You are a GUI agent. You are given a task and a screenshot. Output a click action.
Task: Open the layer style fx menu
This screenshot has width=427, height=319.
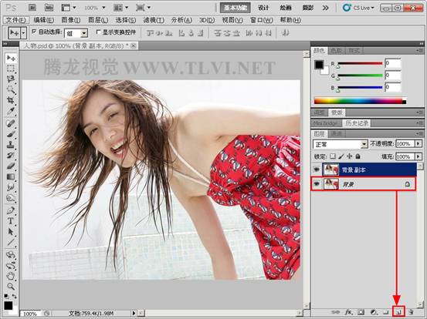[x=349, y=312]
